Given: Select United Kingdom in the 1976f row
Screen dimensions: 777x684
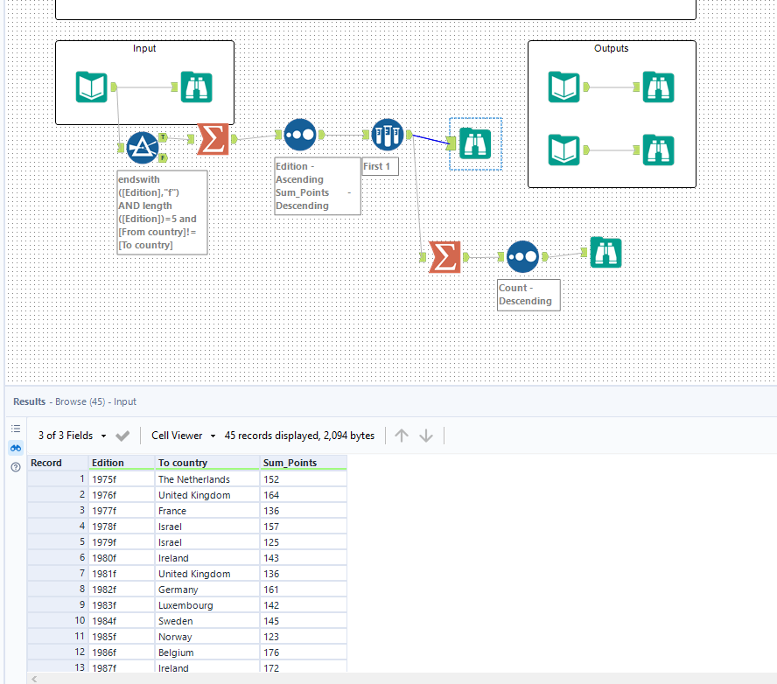Looking at the screenshot, I should coord(207,495).
